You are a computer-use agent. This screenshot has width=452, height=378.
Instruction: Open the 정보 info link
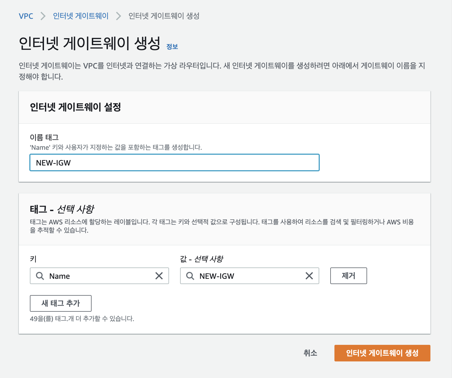[172, 46]
